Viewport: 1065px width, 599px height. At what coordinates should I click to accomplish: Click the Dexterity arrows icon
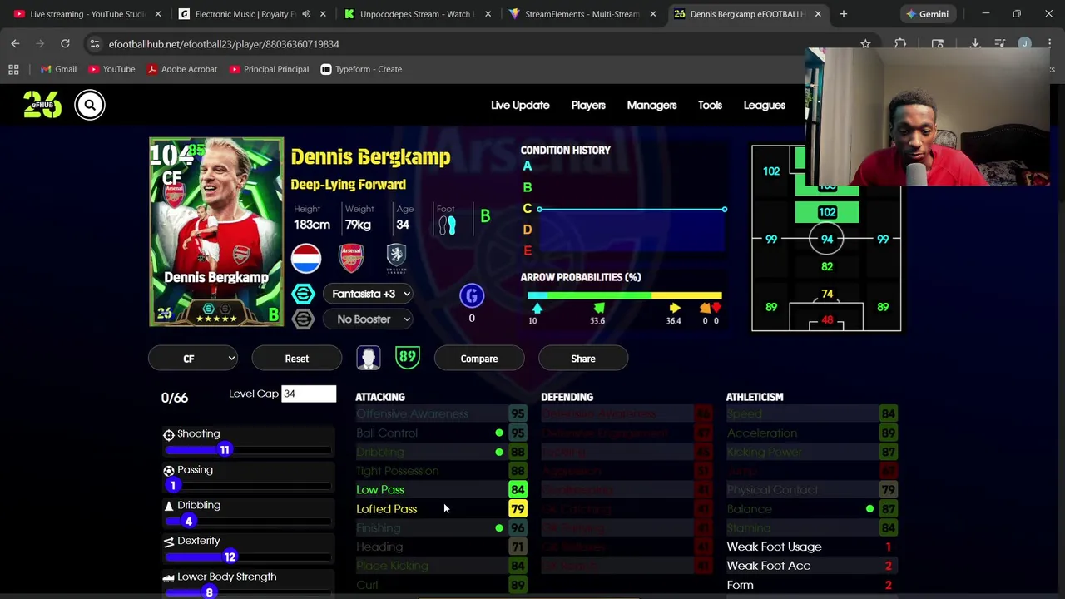[x=169, y=542]
